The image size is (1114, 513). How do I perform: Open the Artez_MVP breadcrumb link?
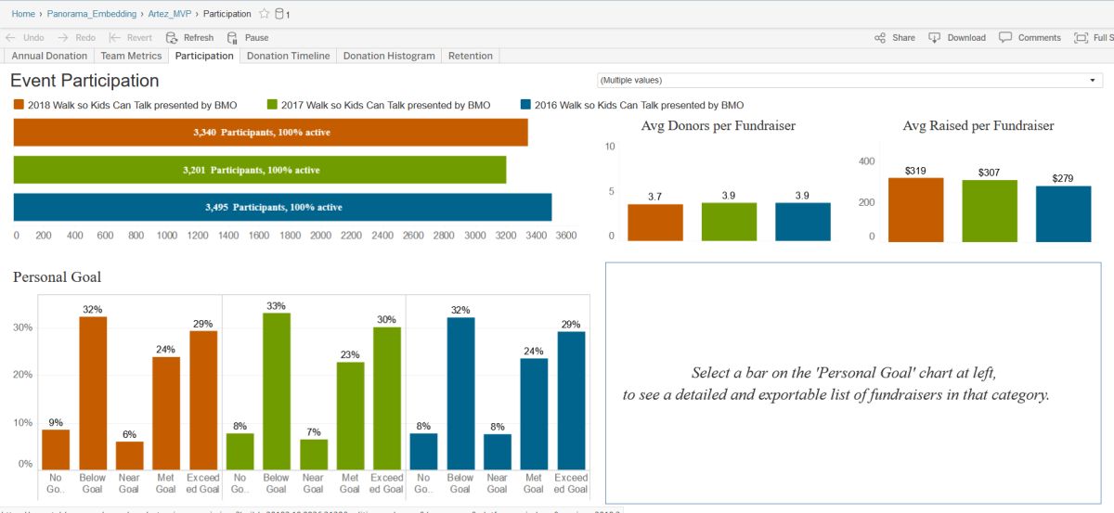(x=171, y=14)
